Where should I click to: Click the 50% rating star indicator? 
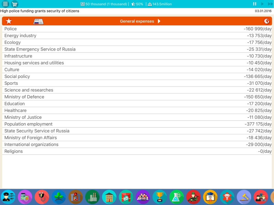[x=137, y=4]
